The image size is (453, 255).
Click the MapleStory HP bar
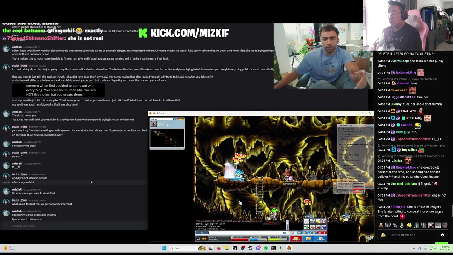(x=240, y=240)
